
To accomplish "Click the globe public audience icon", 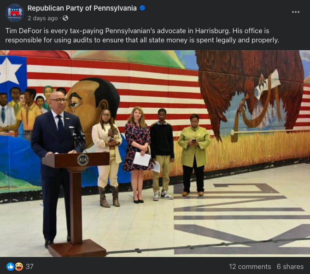I will pos(65,18).
